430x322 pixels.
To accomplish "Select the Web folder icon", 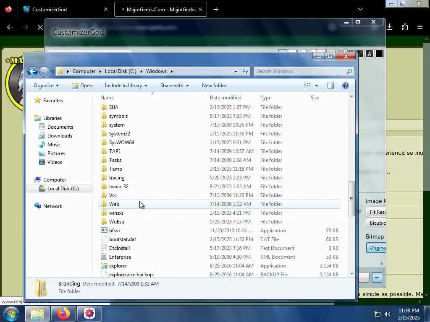I will (104, 204).
